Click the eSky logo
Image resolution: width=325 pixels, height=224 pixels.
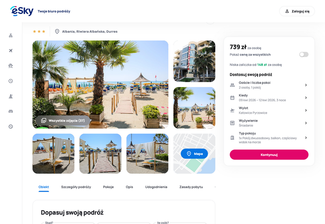[22, 11]
